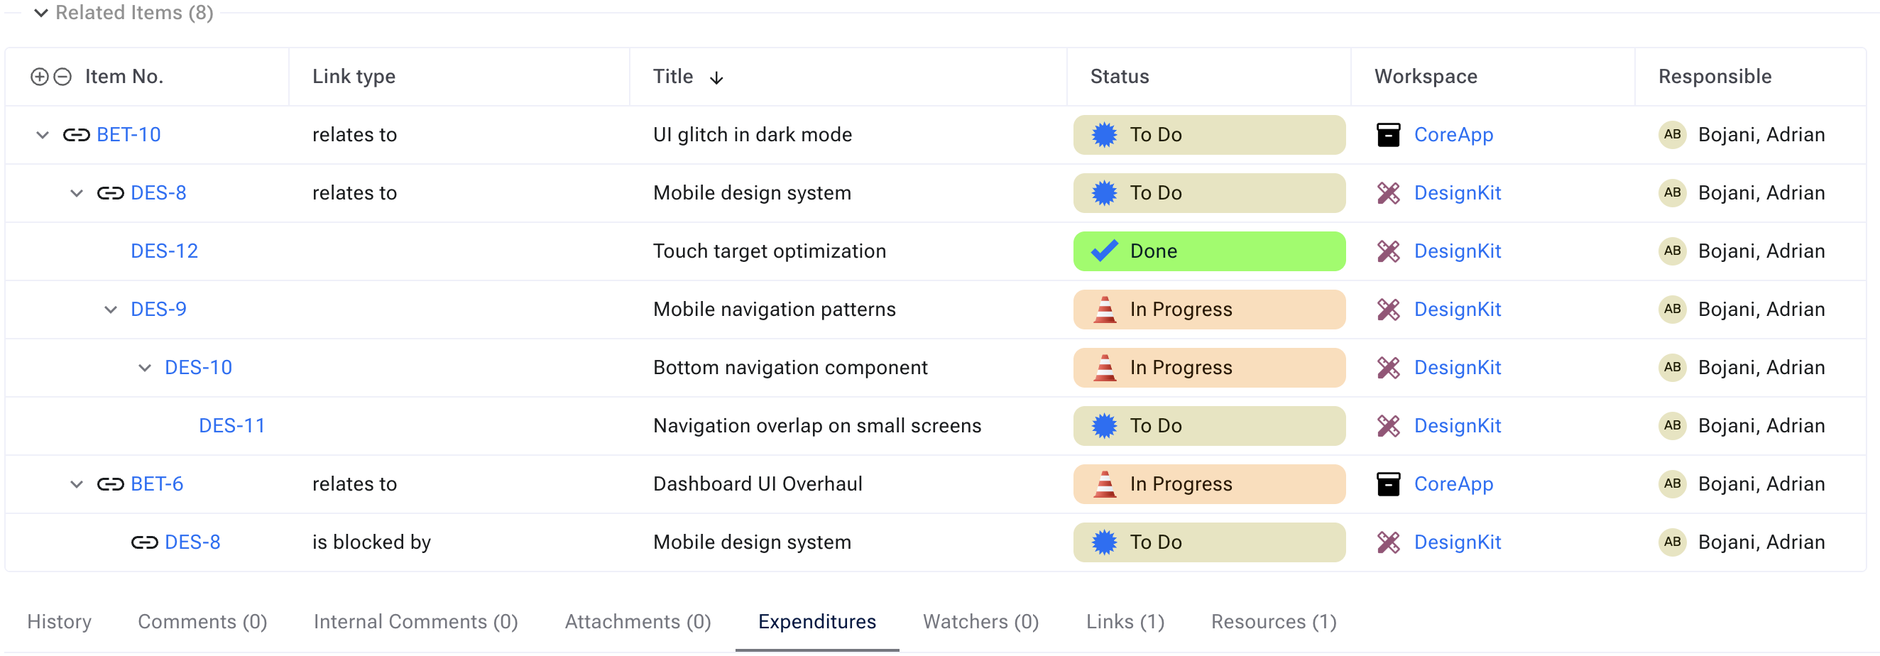Click the CoreApp archive icon in BET-10 row
This screenshot has width=1880, height=656.
[x=1388, y=135]
